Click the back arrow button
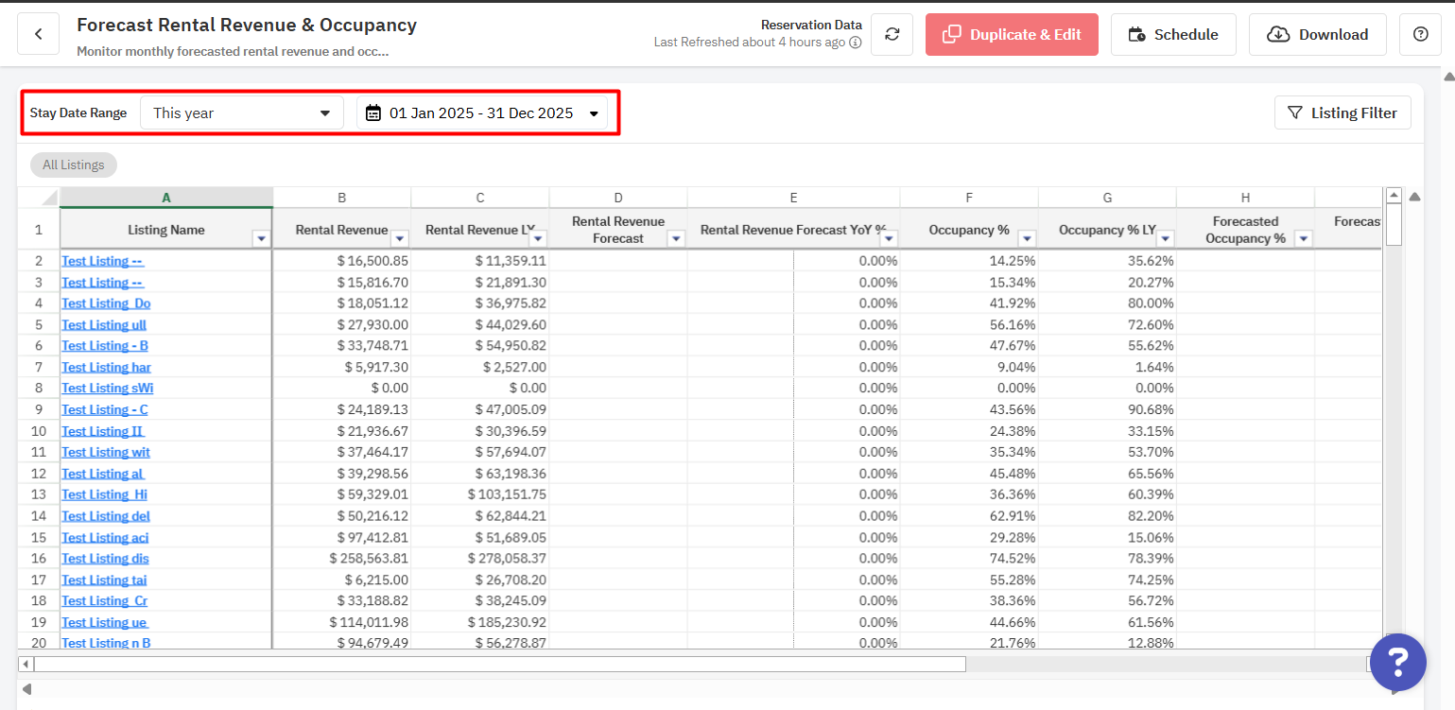This screenshot has height=710, width=1455. [x=39, y=34]
